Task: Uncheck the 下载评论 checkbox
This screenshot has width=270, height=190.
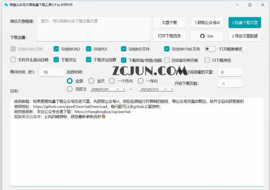Action: click(56, 60)
